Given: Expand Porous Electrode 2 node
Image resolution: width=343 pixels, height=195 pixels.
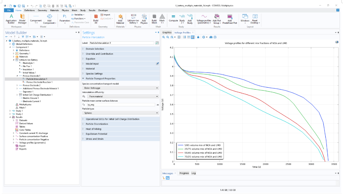Looking at the screenshot, I should coord(17,85).
